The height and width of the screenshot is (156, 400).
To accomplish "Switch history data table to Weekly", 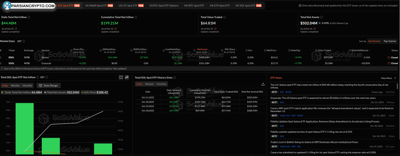I will [150, 84].
